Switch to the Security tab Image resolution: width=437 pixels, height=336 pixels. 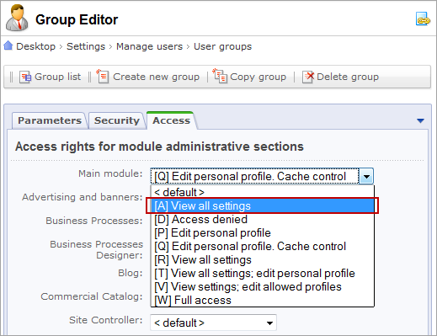117,120
